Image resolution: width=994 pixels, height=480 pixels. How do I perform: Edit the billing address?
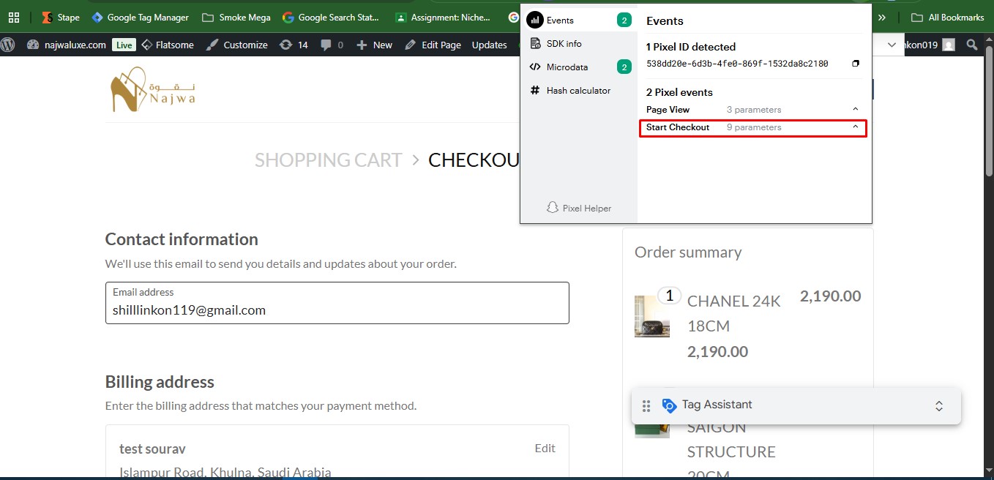[x=545, y=448]
